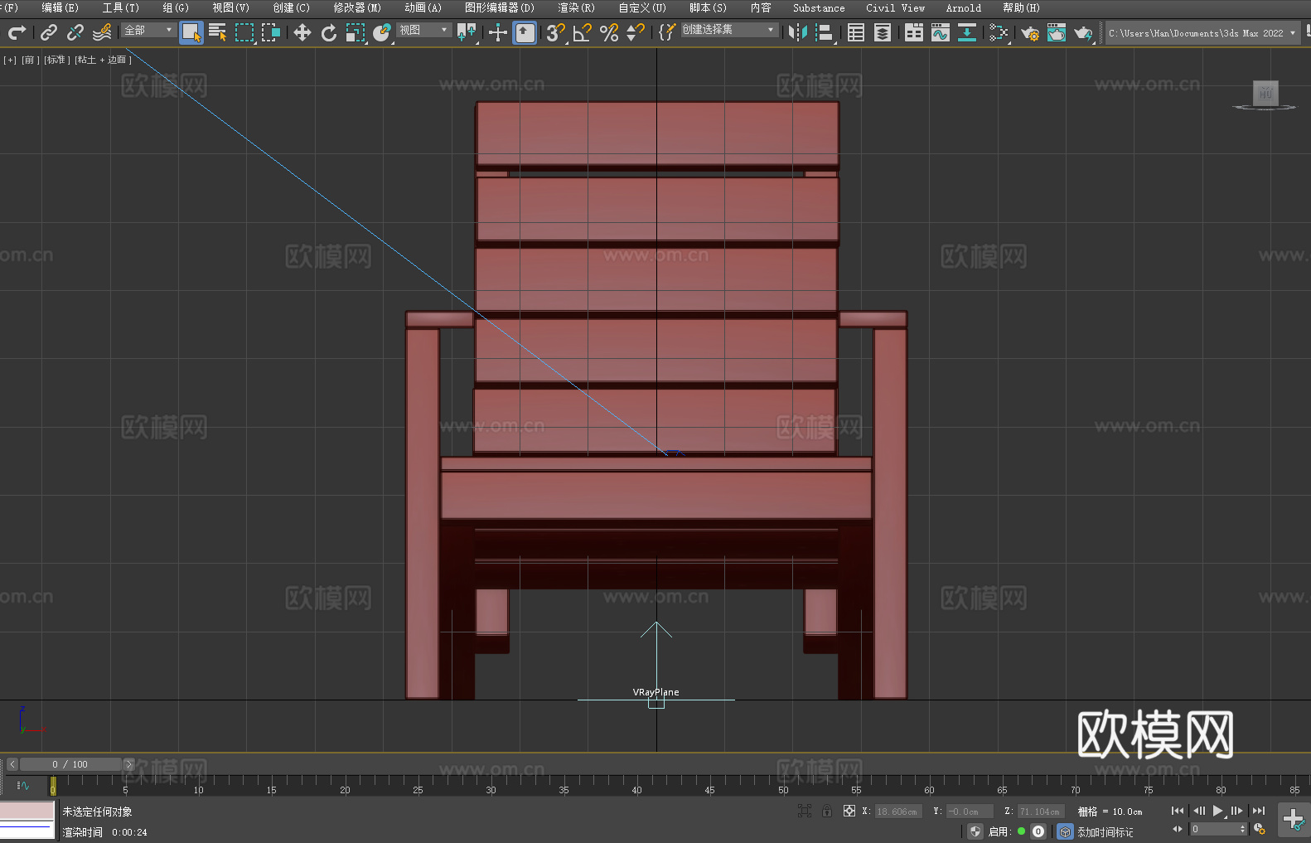Click Edit Named Selection Sets icon
This screenshot has width=1311, height=843.
point(666,32)
